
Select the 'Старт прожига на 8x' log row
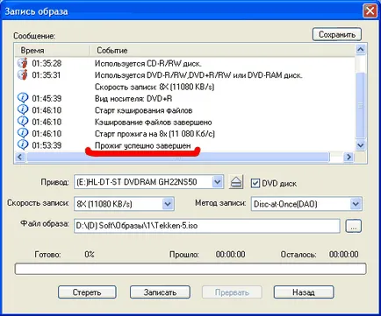185,133
